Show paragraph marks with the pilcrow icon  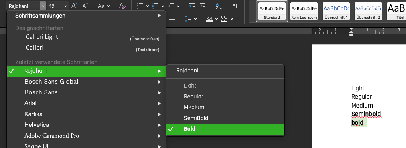[x=235, y=6]
